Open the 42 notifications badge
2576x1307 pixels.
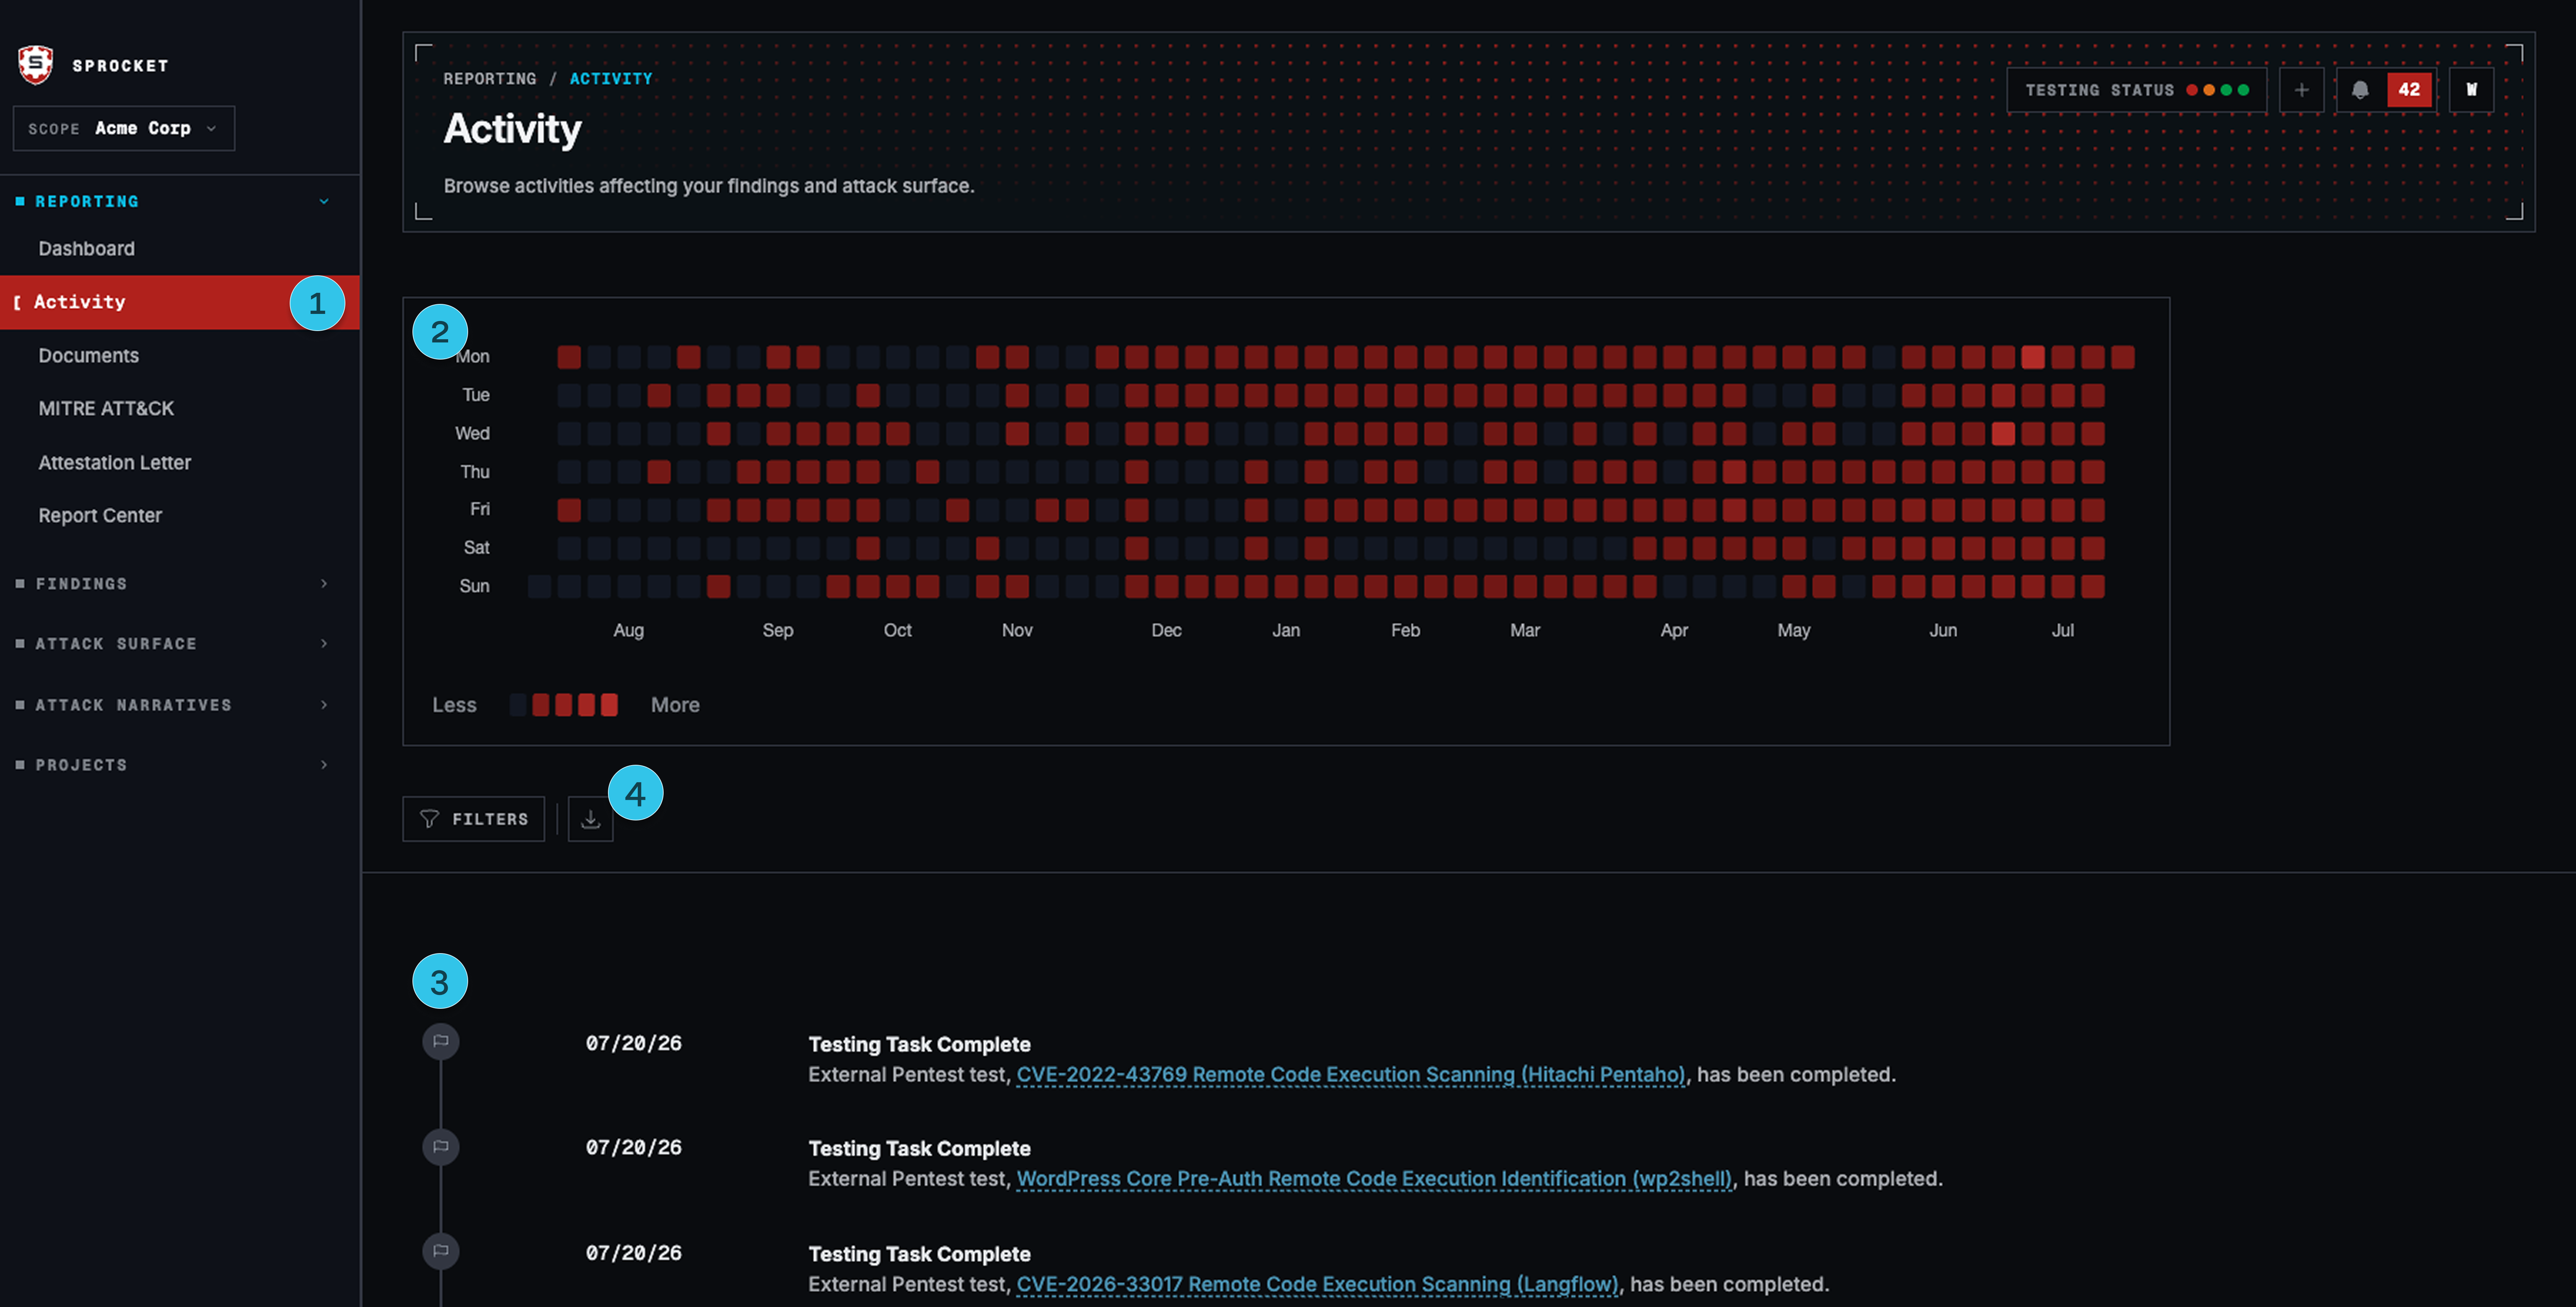pyautogui.click(x=2409, y=90)
